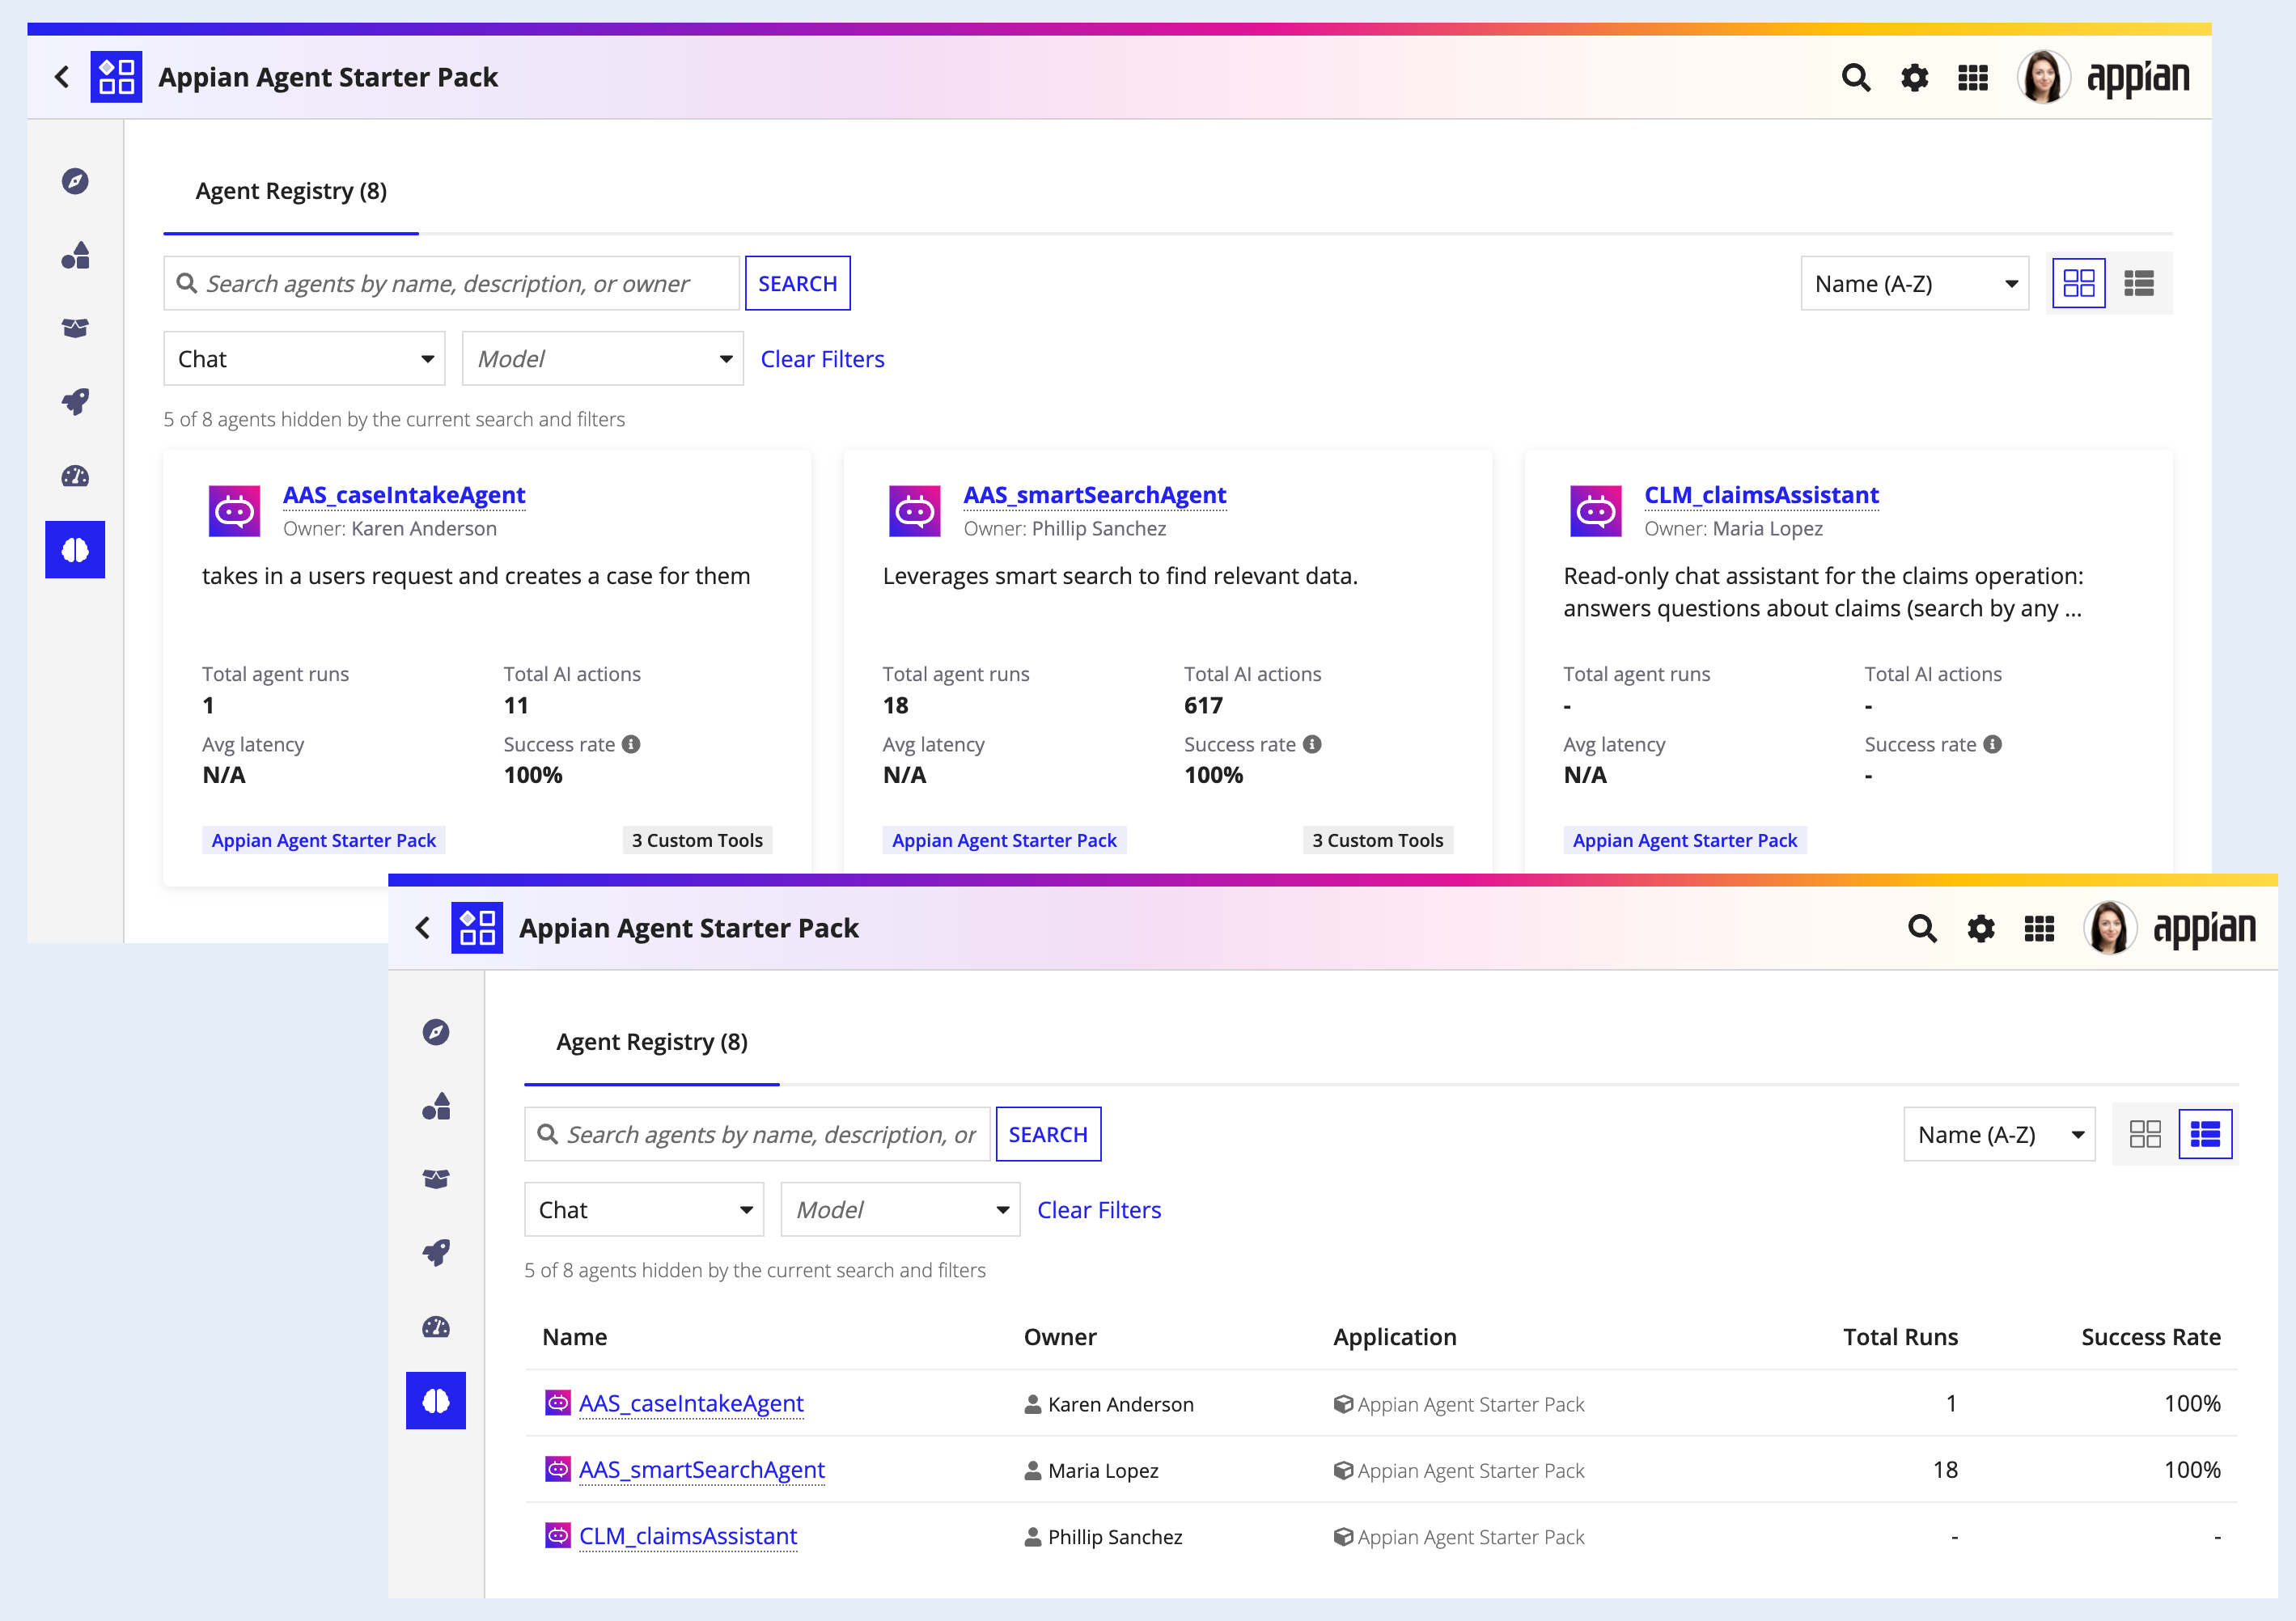Select brain Agents icon in top sidebar
The width and height of the screenshot is (2296, 1621).
coord(75,549)
